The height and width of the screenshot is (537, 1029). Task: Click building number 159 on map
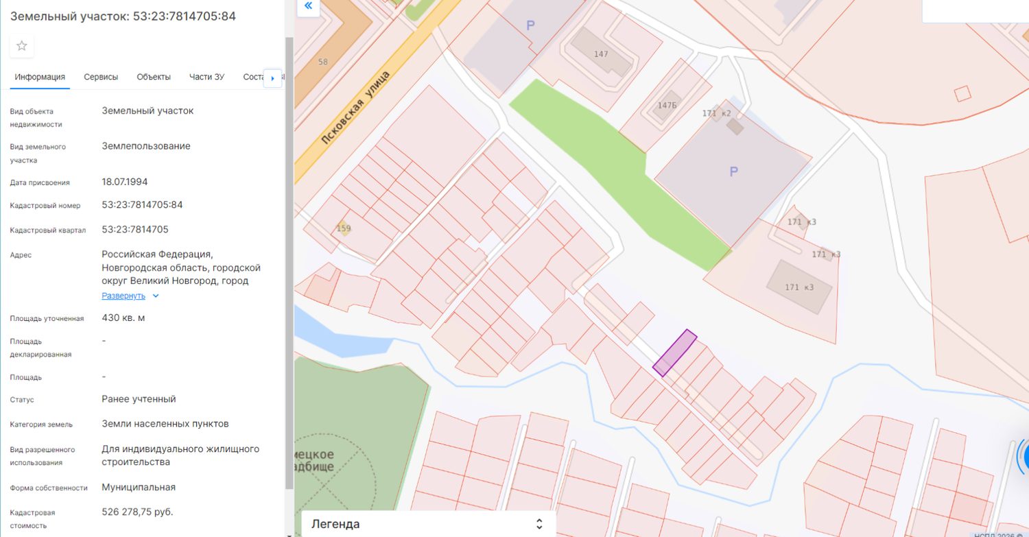344,228
